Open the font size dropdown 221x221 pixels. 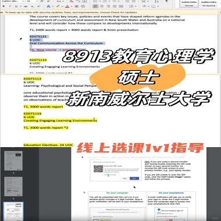36,1
